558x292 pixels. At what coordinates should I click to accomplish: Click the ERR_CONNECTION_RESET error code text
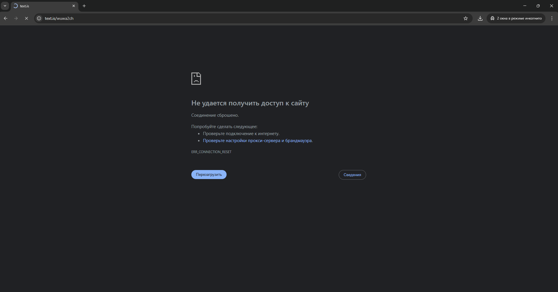(211, 152)
